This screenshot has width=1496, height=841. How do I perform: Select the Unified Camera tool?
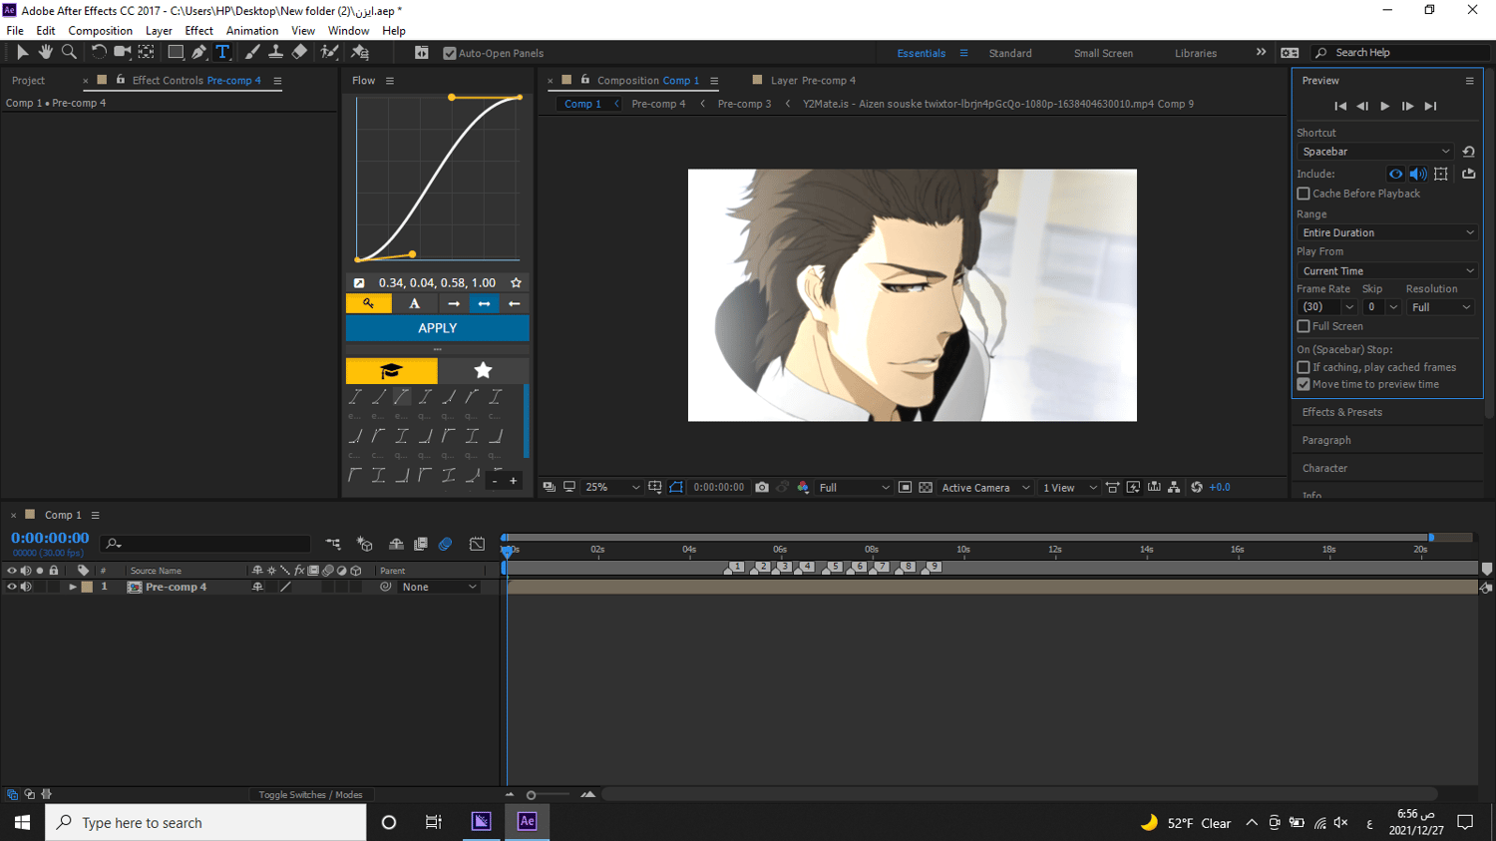tap(123, 52)
